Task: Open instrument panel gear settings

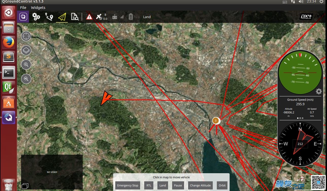Action: tap(319, 92)
